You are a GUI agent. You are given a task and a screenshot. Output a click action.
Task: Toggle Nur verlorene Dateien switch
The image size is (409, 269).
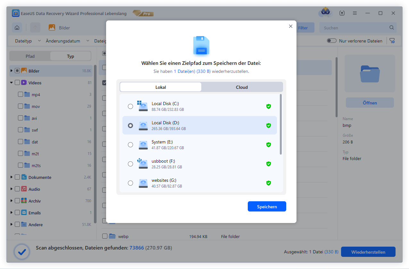tap(331, 41)
